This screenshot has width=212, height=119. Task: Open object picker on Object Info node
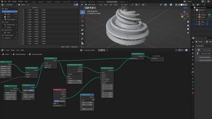click(60, 103)
